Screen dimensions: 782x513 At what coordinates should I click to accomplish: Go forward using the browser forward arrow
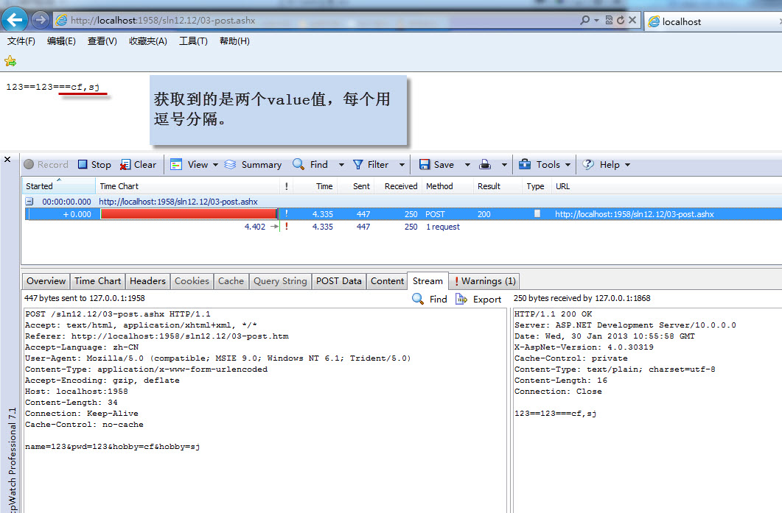click(x=41, y=20)
